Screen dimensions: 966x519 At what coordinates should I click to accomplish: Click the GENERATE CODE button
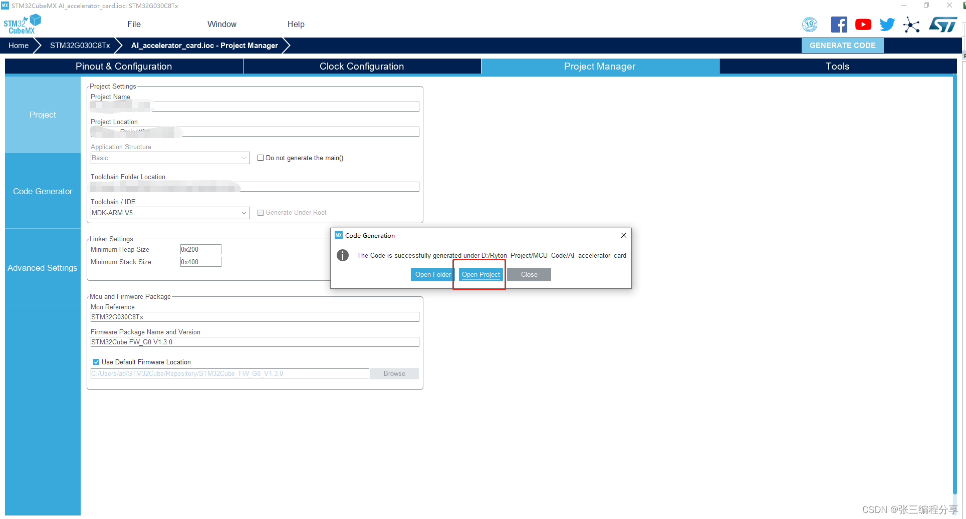click(x=843, y=46)
